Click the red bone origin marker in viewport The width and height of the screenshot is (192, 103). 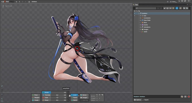pyautogui.click(x=77, y=48)
